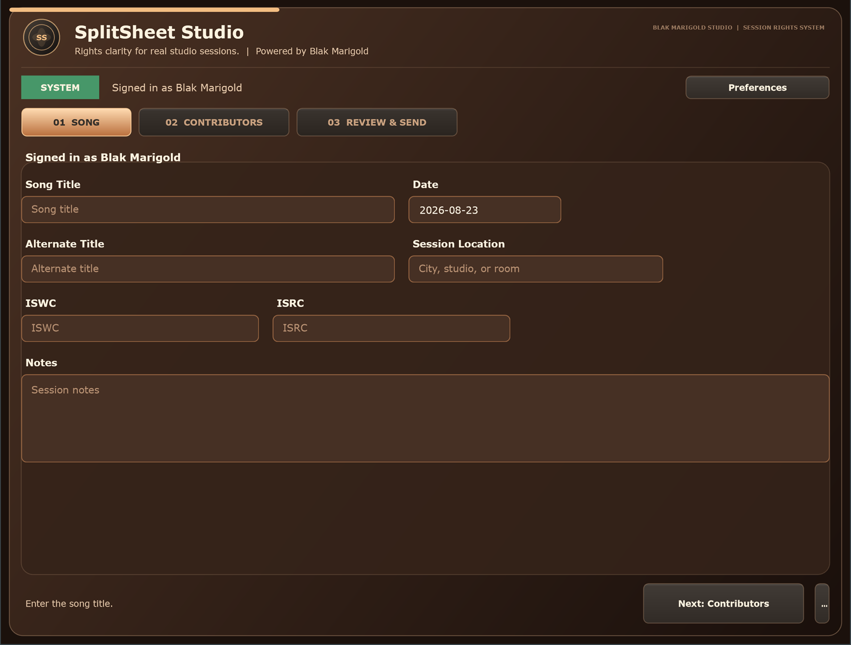The image size is (851, 645).
Task: Focus the Song Title input field
Action: click(208, 209)
